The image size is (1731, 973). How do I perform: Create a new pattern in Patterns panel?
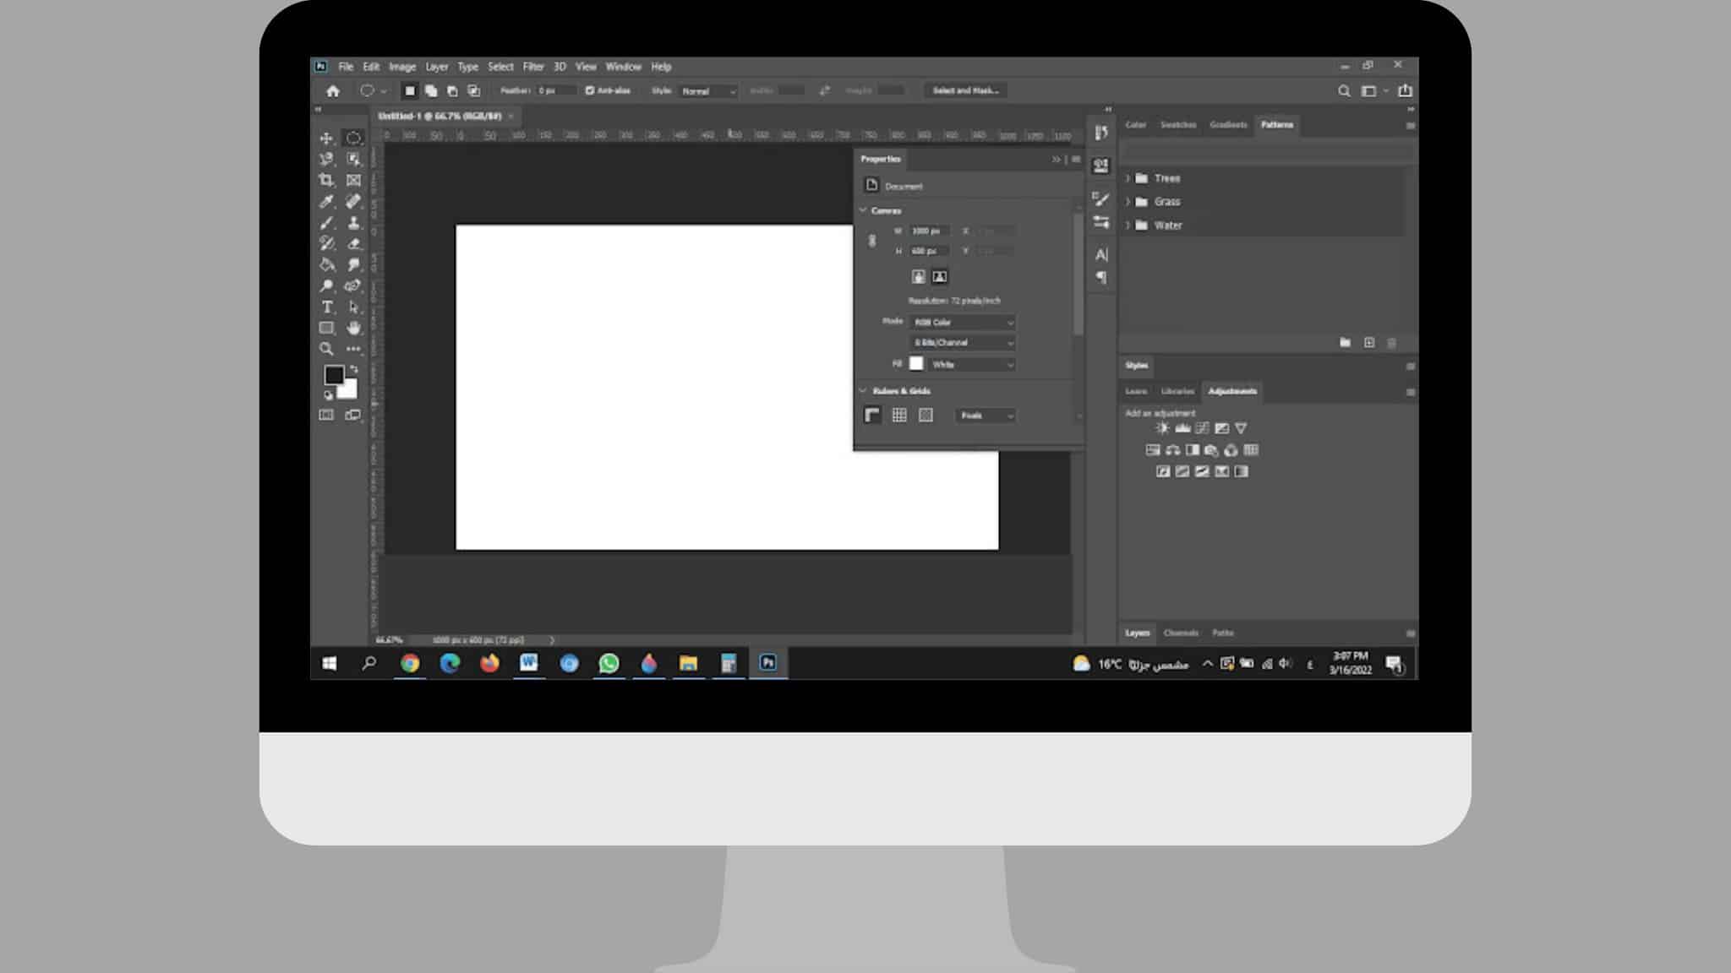click(1369, 342)
